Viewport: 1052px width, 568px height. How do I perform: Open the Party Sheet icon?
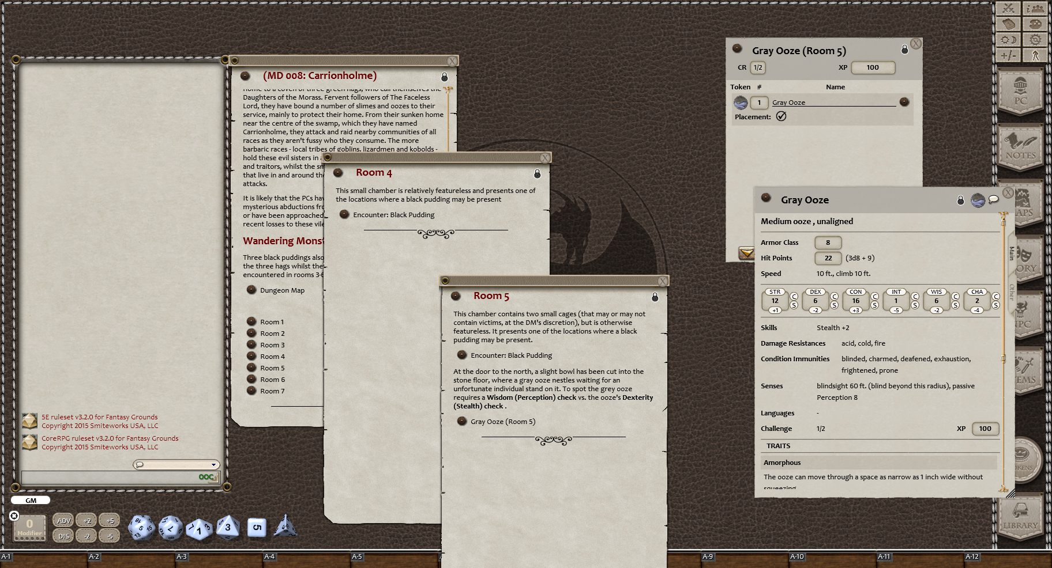1035,8
